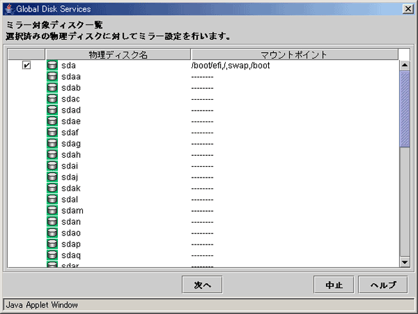Click the vertical scrollbar thumb

click(404, 109)
